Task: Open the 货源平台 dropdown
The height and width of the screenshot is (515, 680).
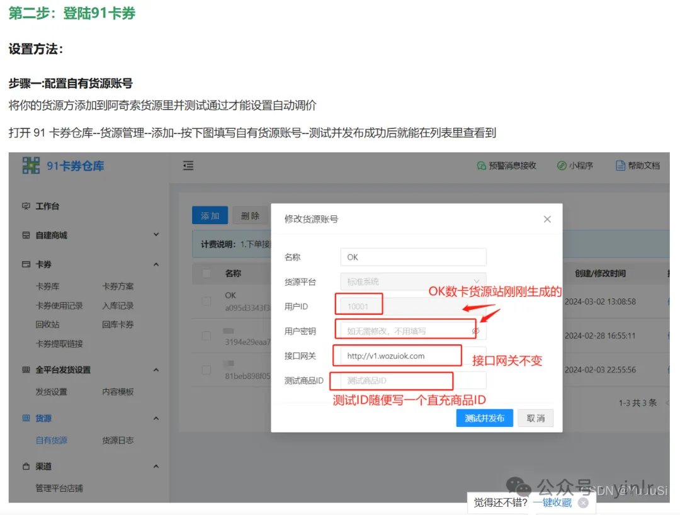Action: click(x=413, y=282)
